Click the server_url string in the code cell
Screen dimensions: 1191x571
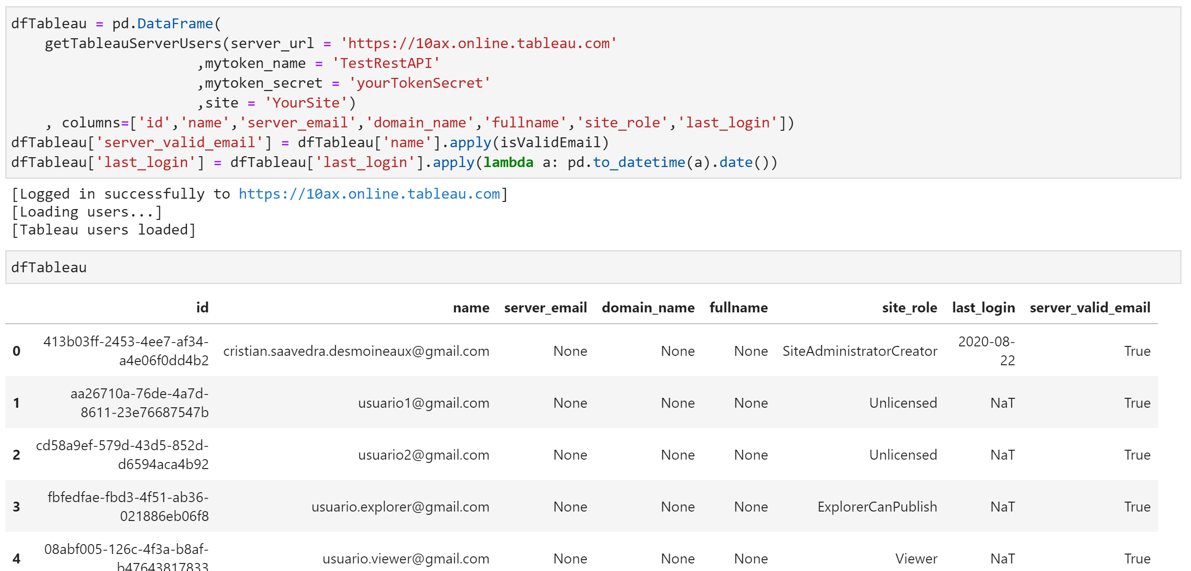[478, 43]
